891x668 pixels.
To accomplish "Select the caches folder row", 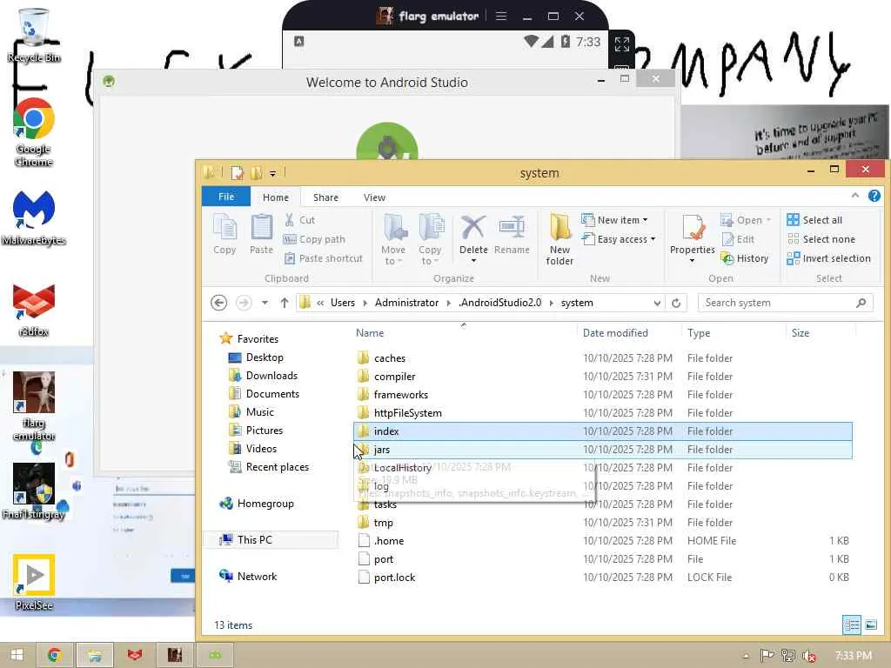I will point(602,357).
